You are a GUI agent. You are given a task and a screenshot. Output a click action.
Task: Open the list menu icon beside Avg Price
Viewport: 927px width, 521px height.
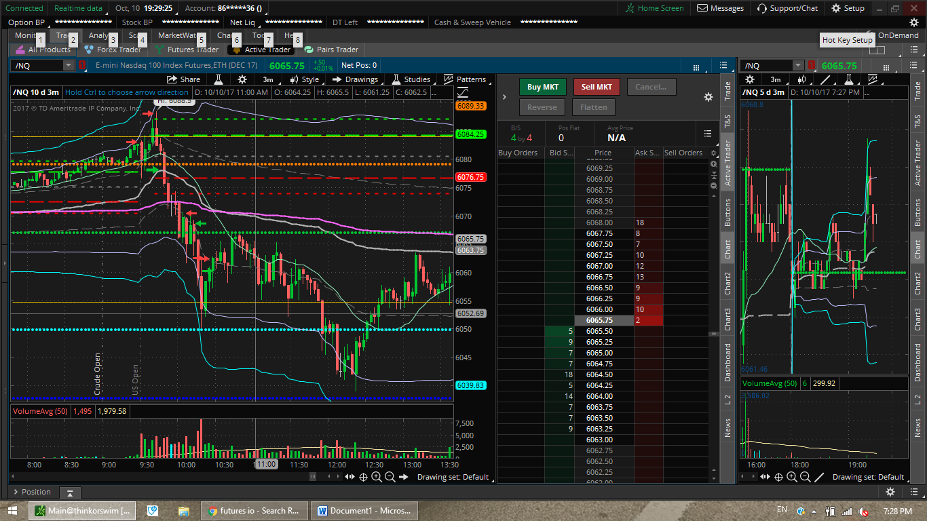(708, 134)
